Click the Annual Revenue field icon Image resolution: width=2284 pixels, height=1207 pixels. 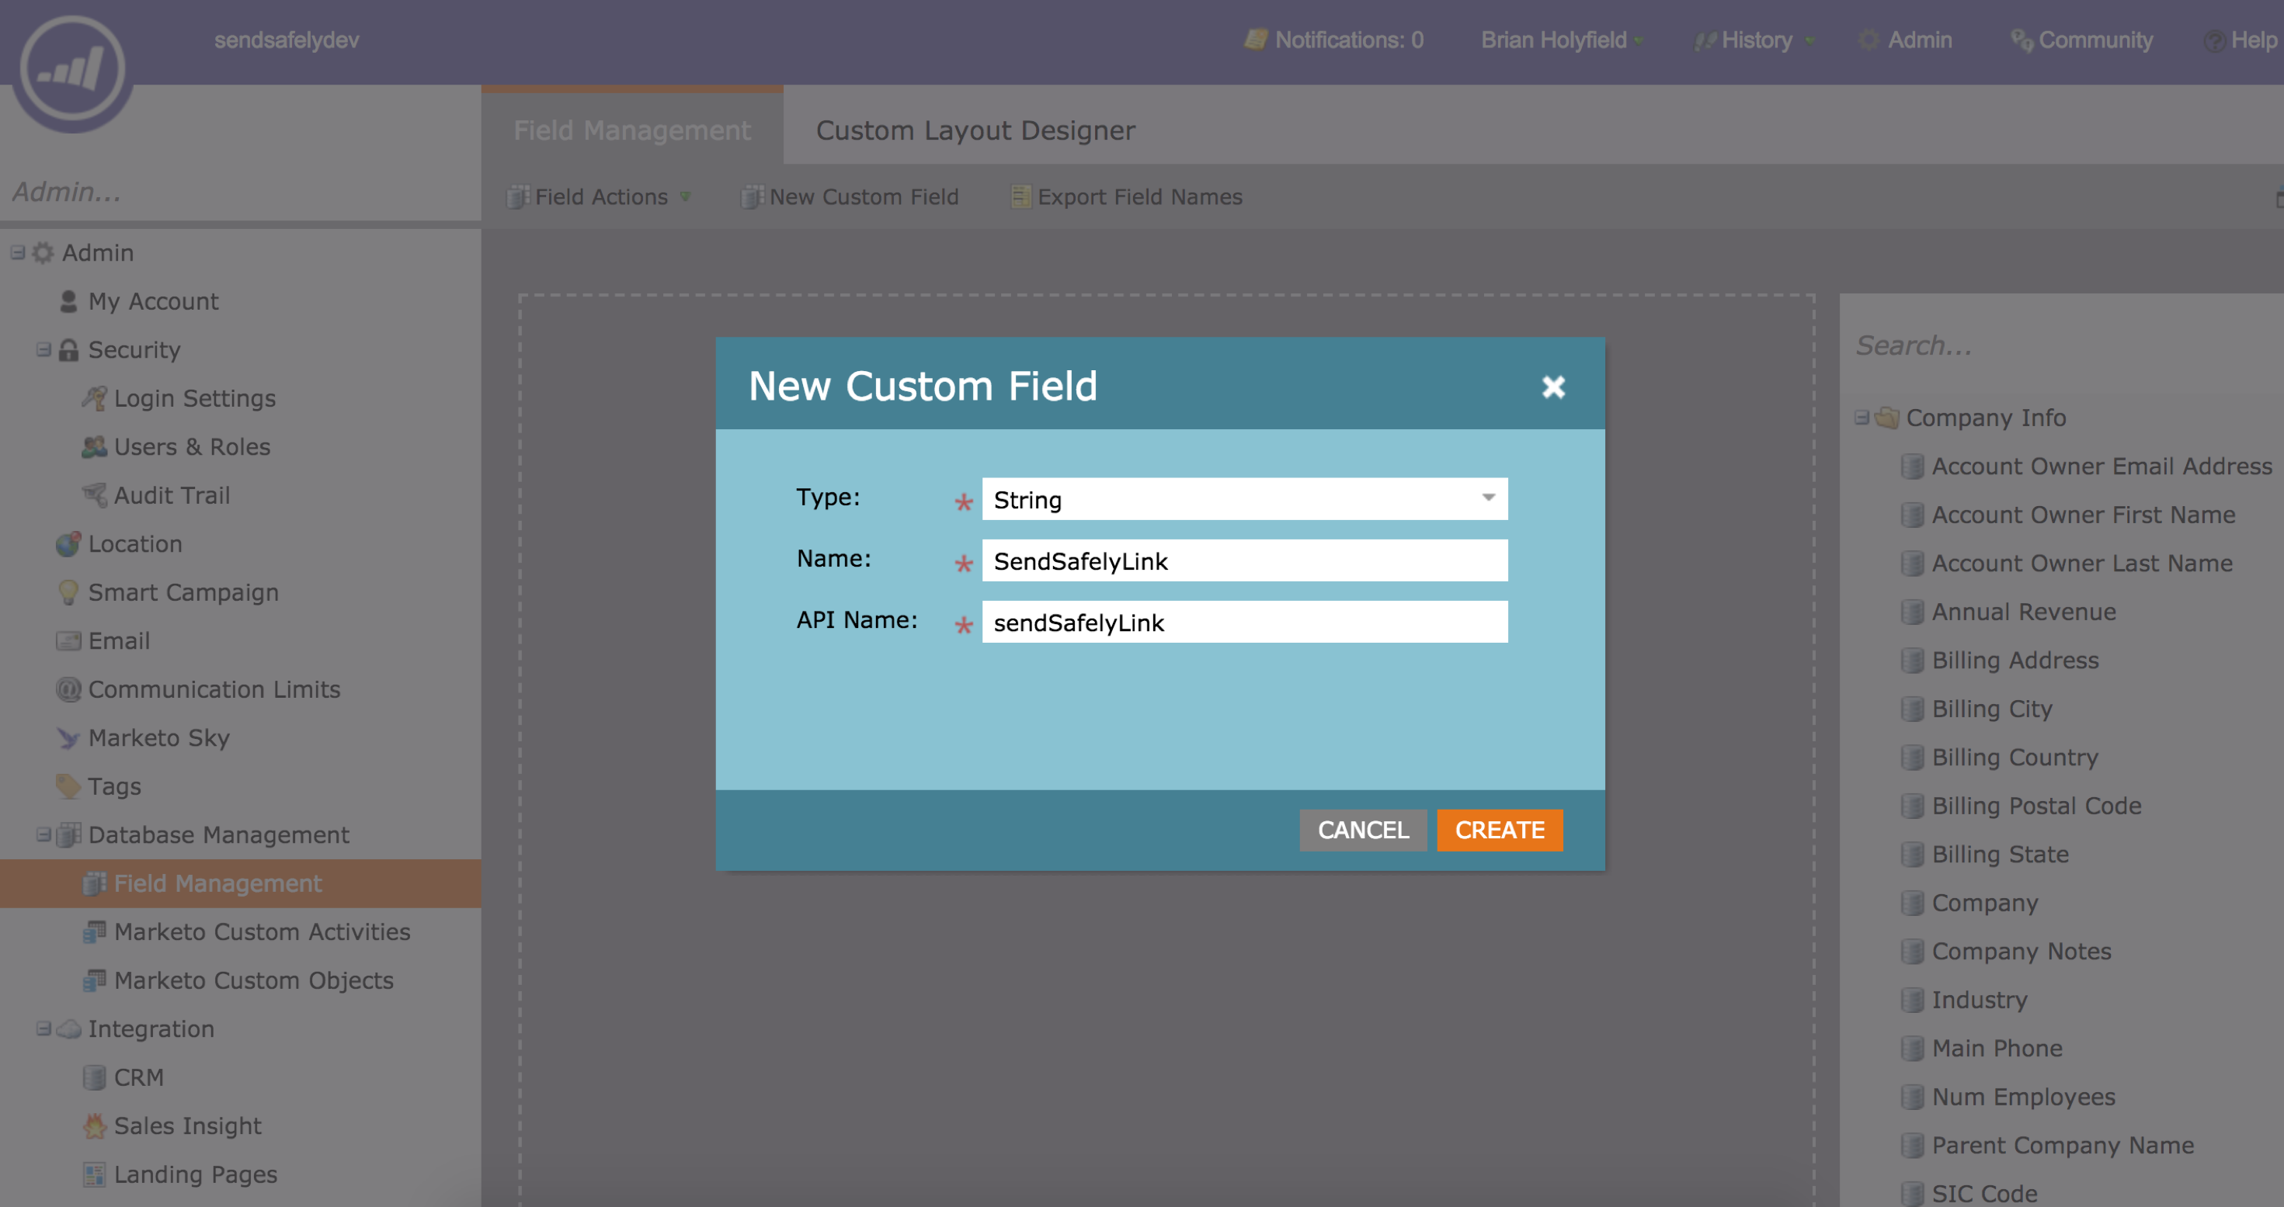tap(1913, 612)
